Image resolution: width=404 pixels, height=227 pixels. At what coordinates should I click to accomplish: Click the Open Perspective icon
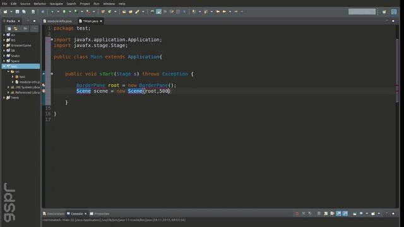pyautogui.click(x=384, y=11)
